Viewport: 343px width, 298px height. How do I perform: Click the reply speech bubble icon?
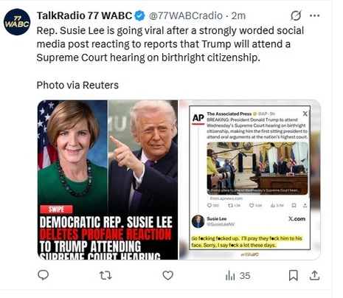point(43,275)
